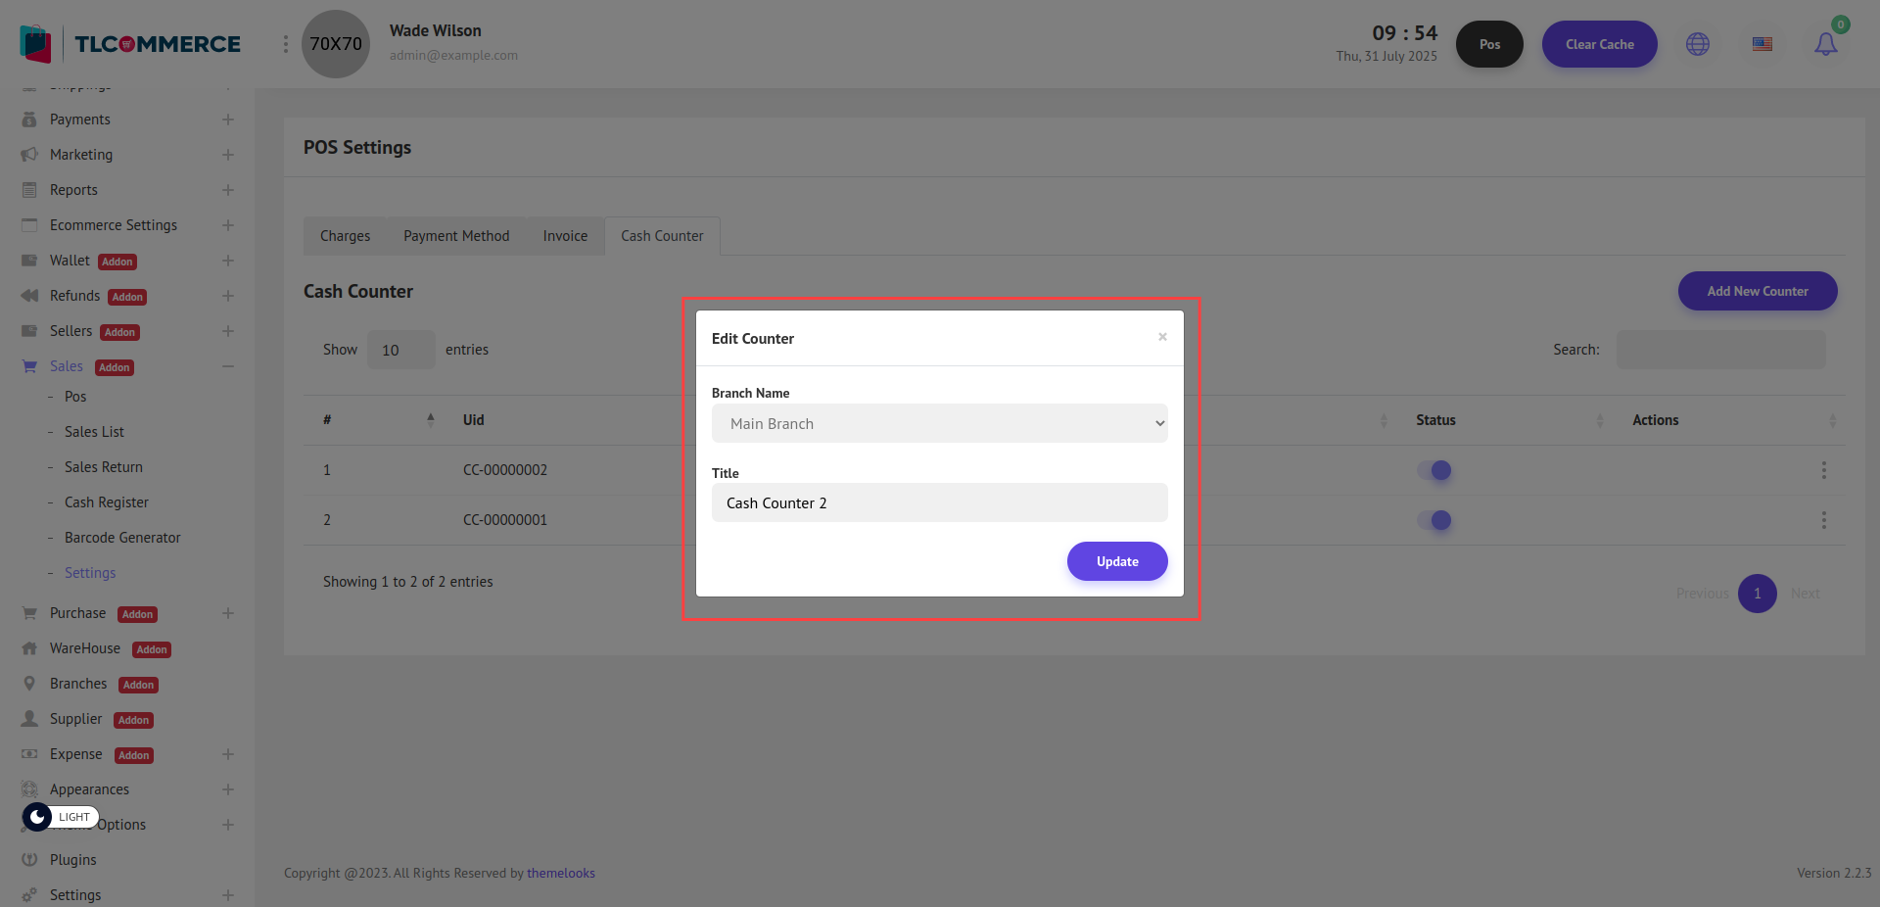The image size is (1880, 907).
Task: Open actions menu for CC-00000002 row
Action: click(1823, 470)
